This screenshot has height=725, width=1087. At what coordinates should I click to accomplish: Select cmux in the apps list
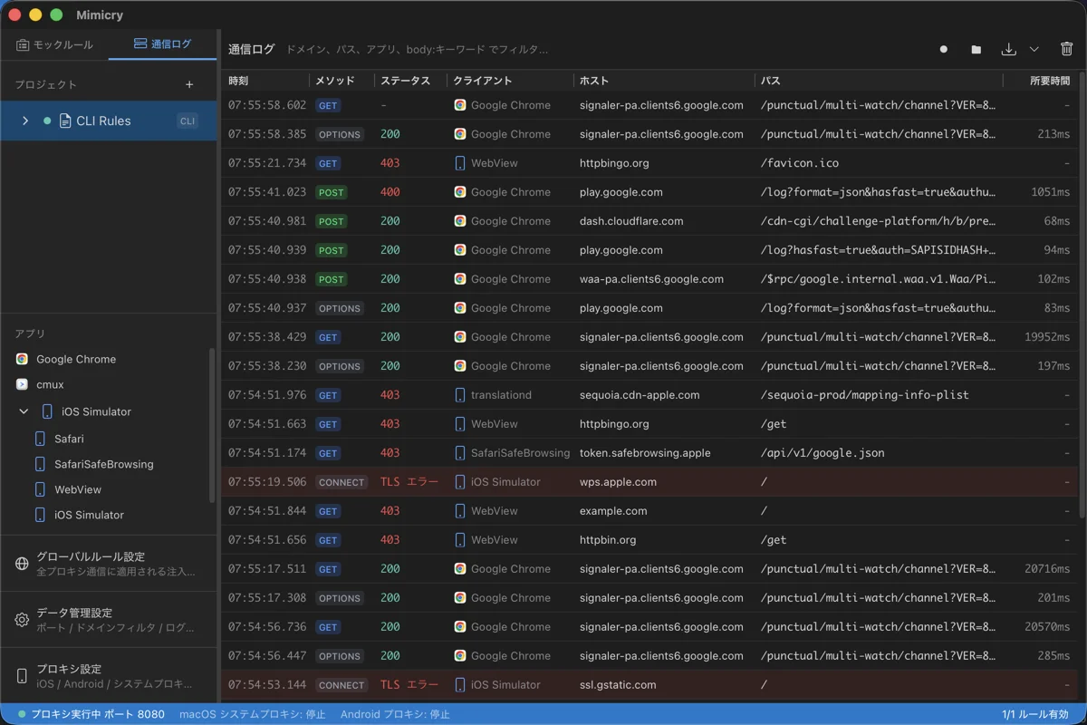(50, 384)
